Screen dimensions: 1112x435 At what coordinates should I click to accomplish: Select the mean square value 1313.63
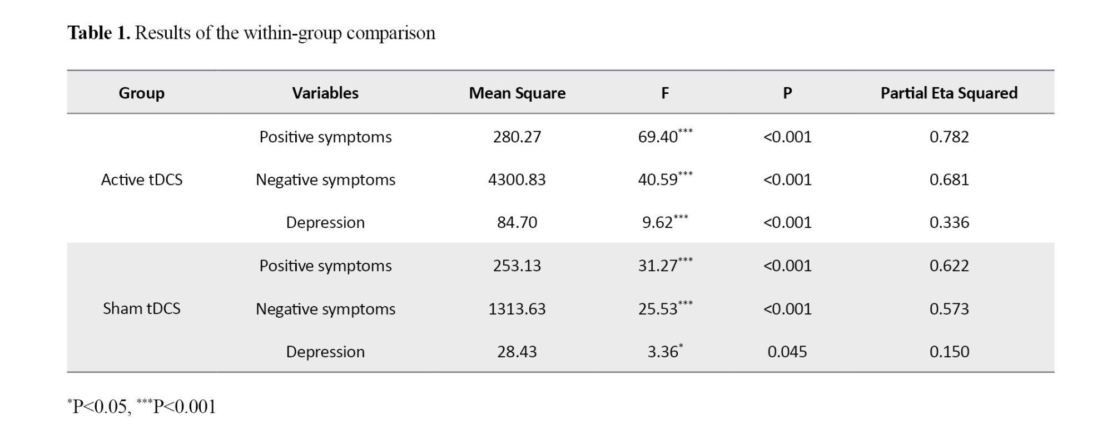(517, 309)
